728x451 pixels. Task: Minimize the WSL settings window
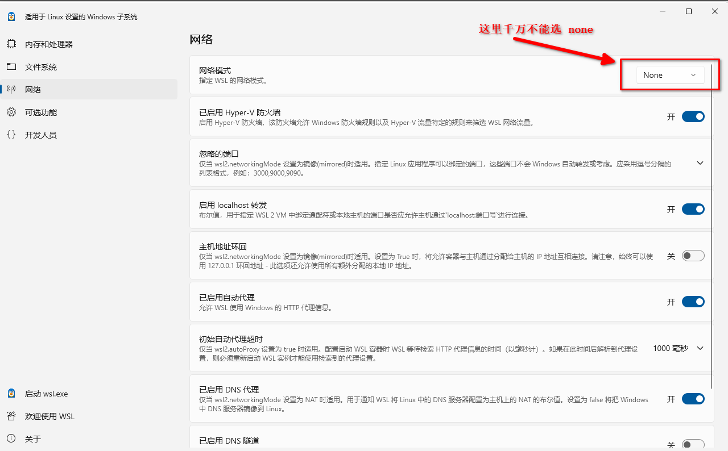662,11
